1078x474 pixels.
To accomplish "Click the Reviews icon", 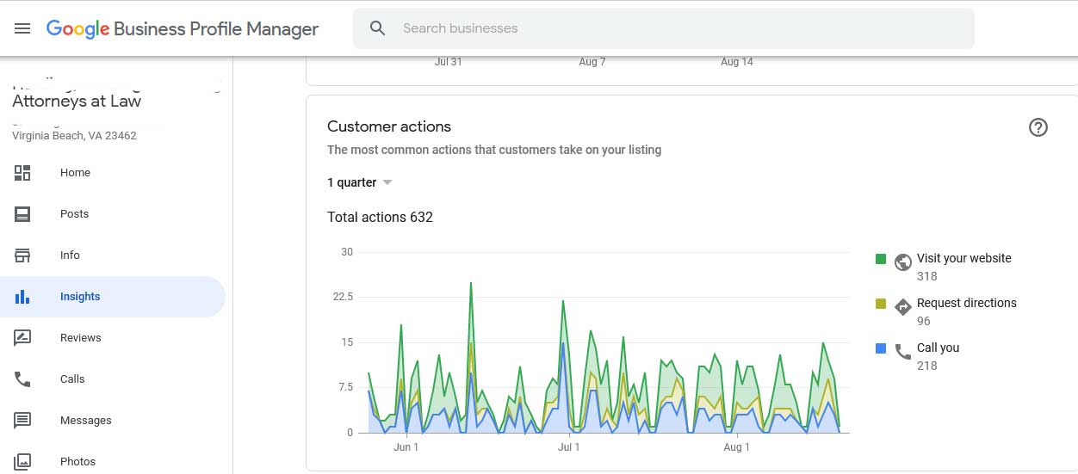I will (22, 338).
